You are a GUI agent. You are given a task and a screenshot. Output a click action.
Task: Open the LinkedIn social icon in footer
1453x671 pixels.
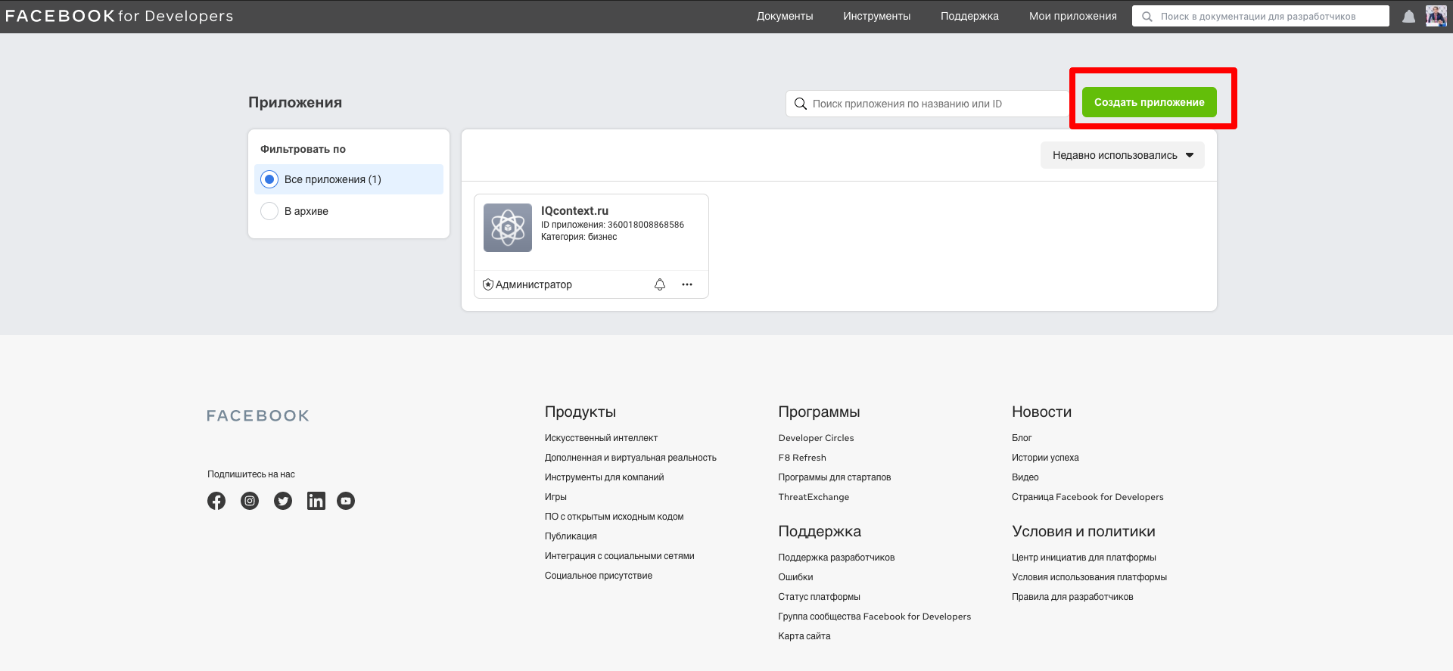[316, 501]
